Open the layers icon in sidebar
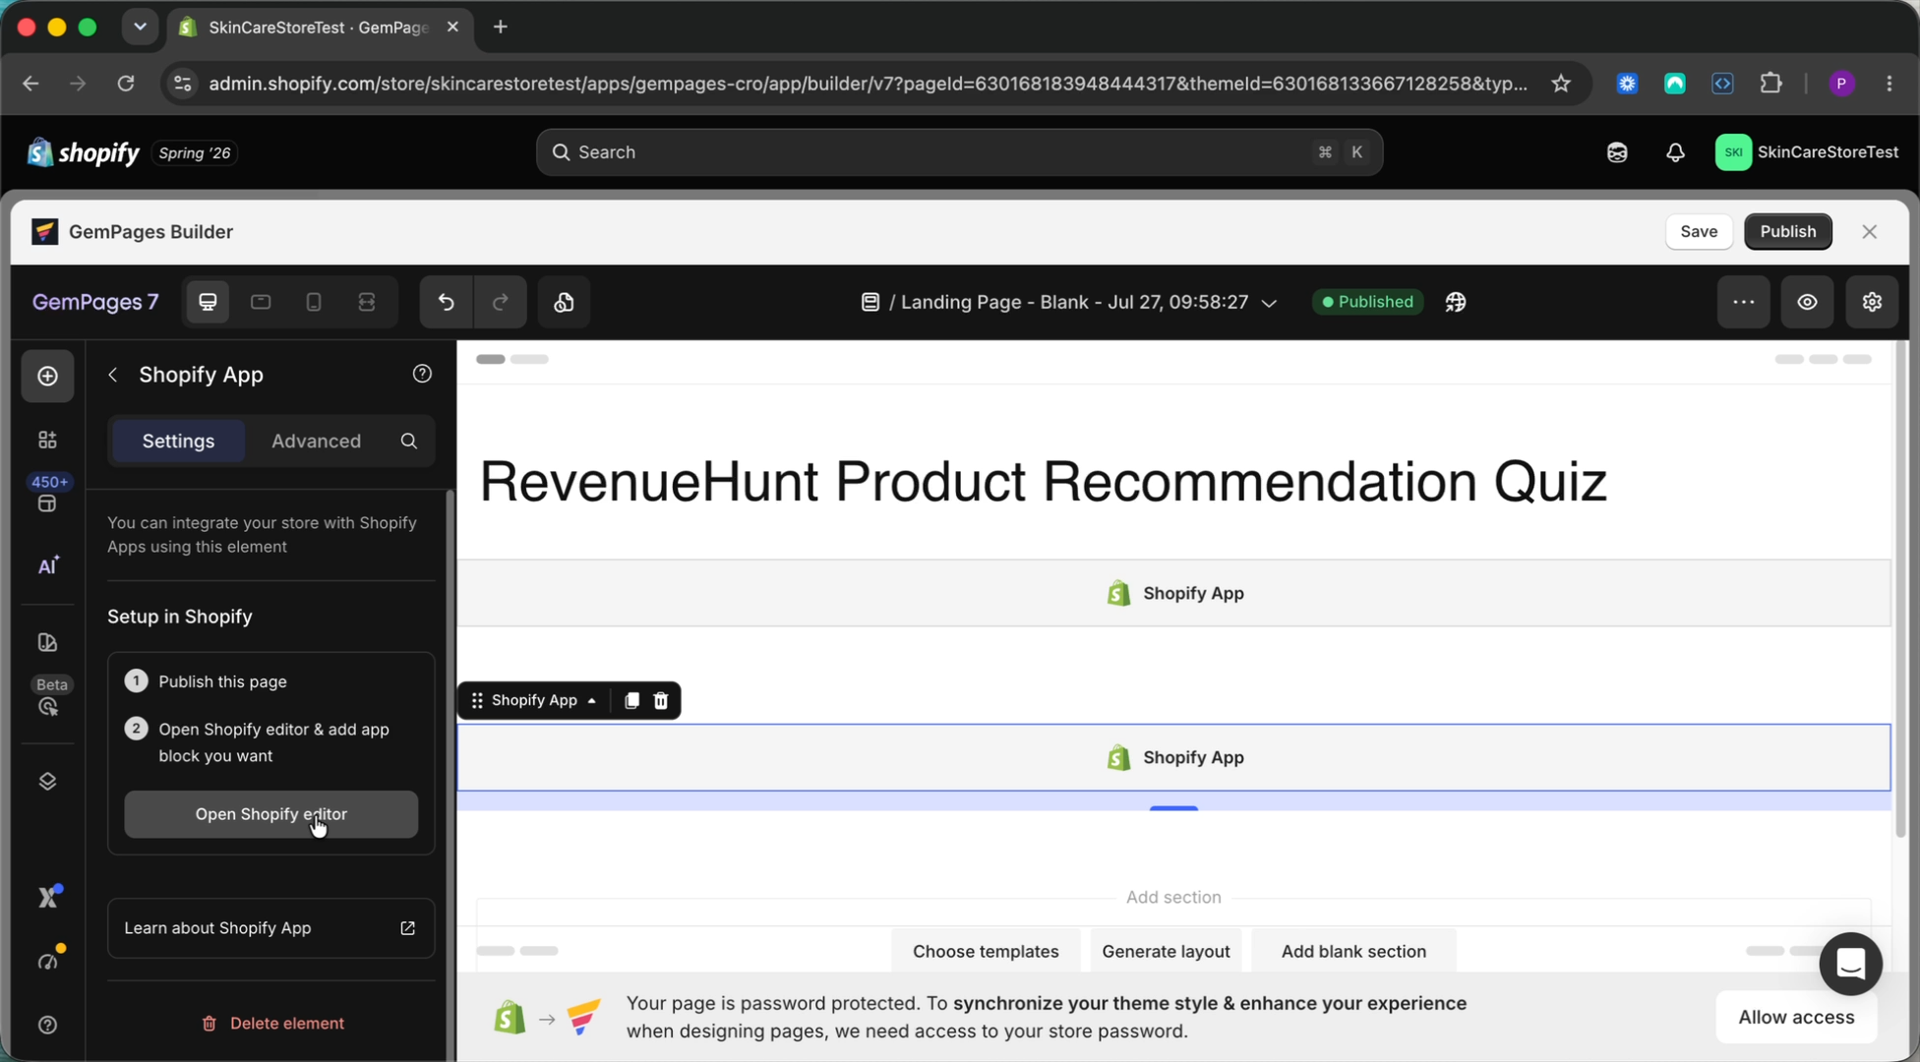This screenshot has width=1920, height=1062. [47, 782]
